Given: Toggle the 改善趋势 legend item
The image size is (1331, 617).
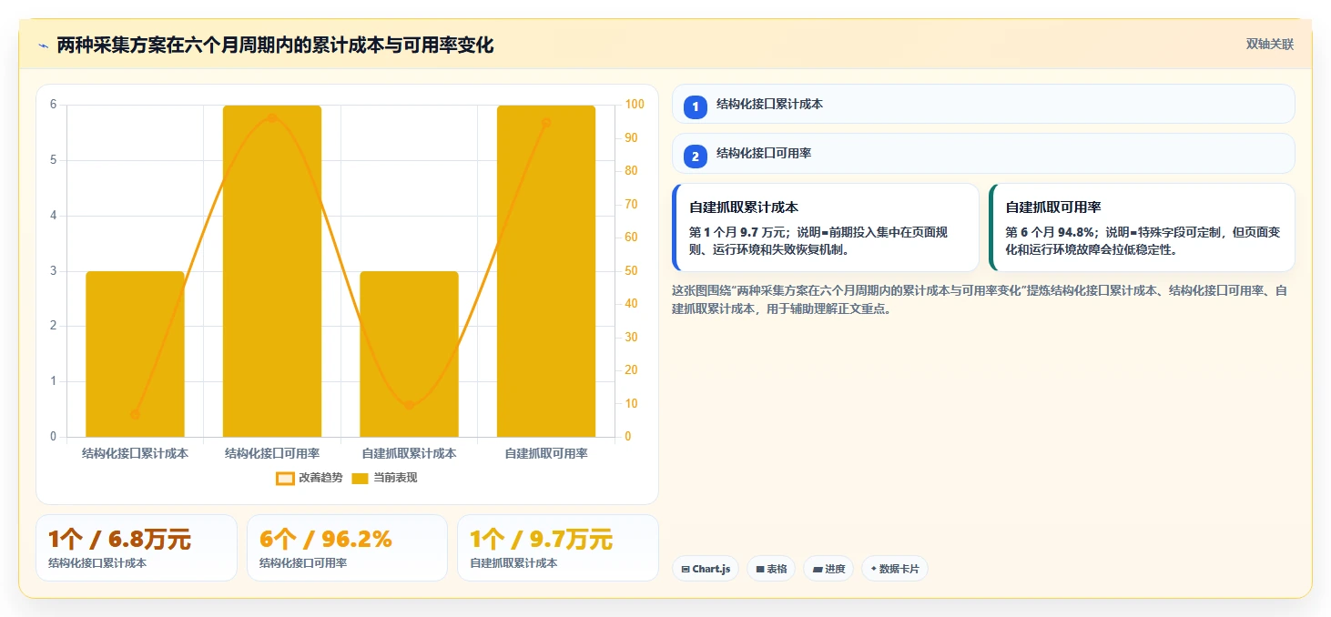Looking at the screenshot, I should coord(310,478).
